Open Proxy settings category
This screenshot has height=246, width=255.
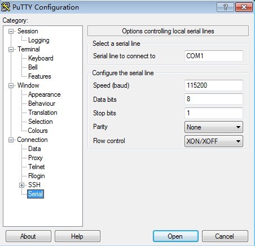[36, 158]
